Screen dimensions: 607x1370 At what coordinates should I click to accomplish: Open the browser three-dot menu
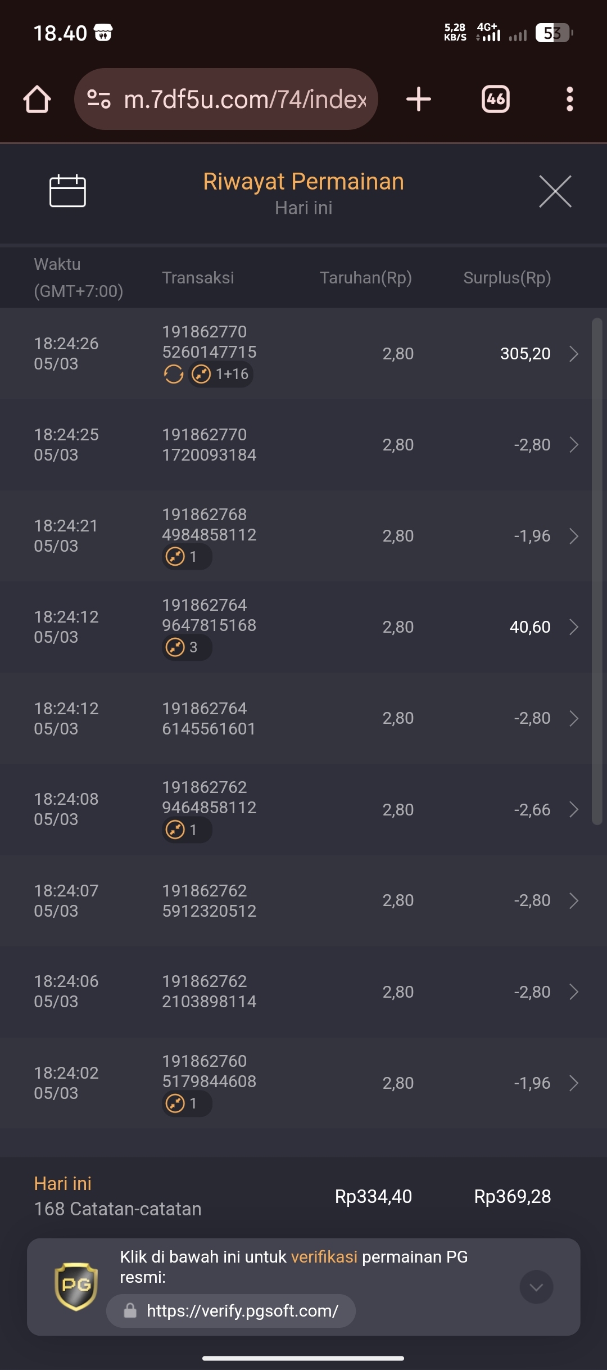click(x=570, y=99)
